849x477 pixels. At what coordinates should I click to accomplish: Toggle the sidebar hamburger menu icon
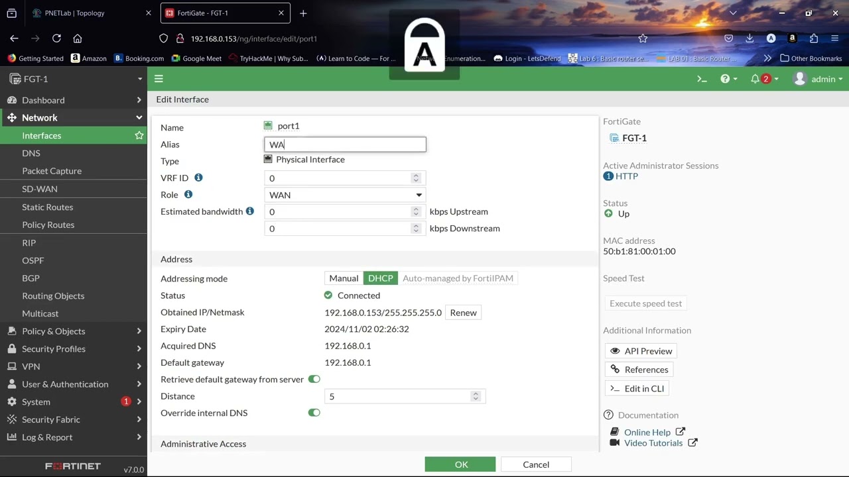[159, 79]
